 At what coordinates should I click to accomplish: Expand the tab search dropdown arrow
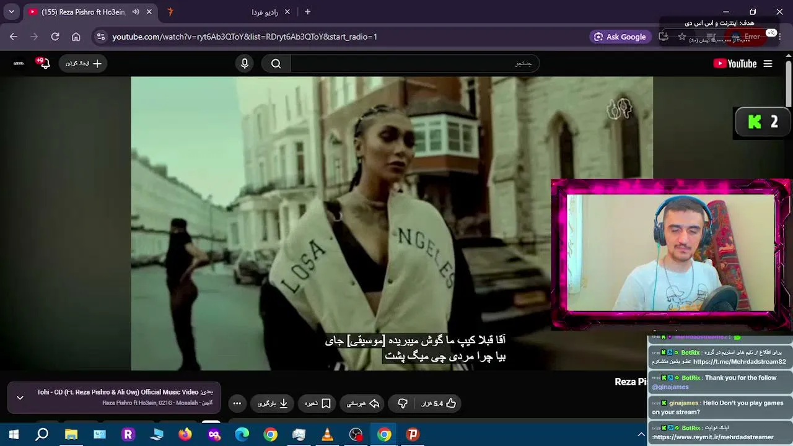click(11, 12)
